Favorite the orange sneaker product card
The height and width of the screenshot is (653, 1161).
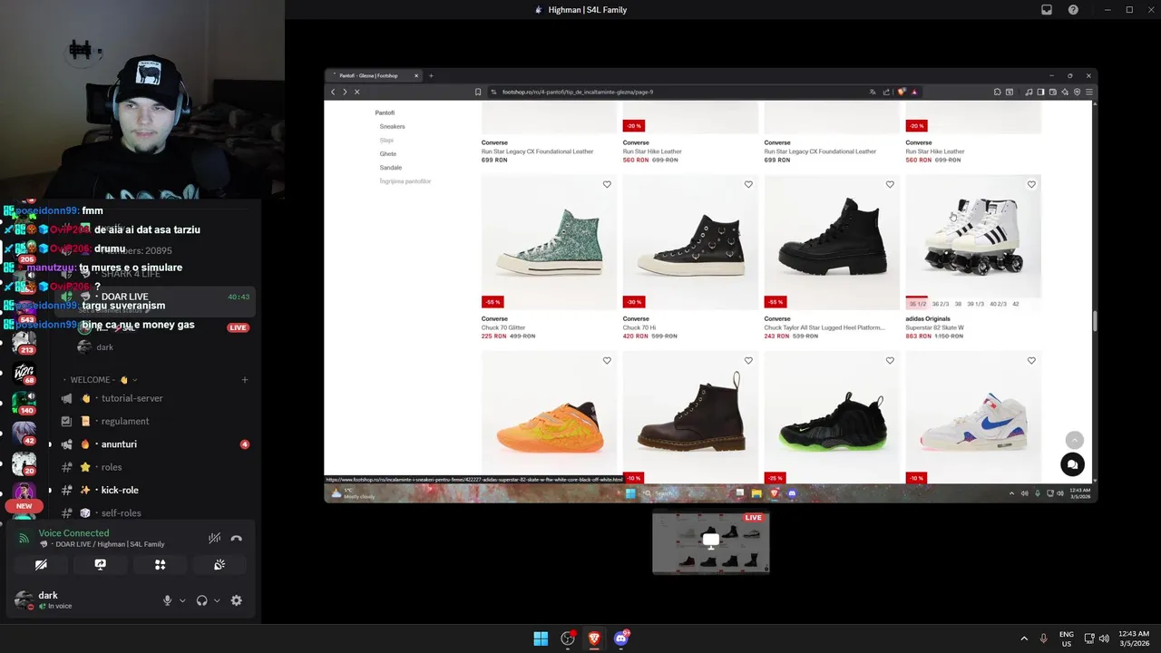click(607, 360)
